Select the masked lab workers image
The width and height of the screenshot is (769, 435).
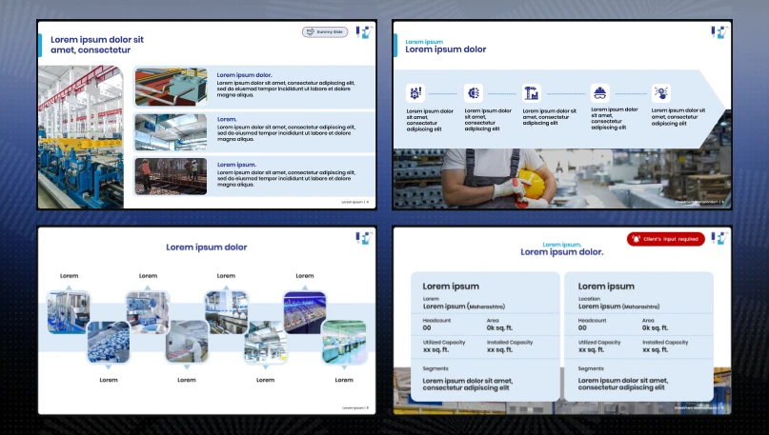tap(148, 312)
